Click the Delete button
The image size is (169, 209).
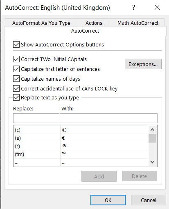click(x=140, y=176)
